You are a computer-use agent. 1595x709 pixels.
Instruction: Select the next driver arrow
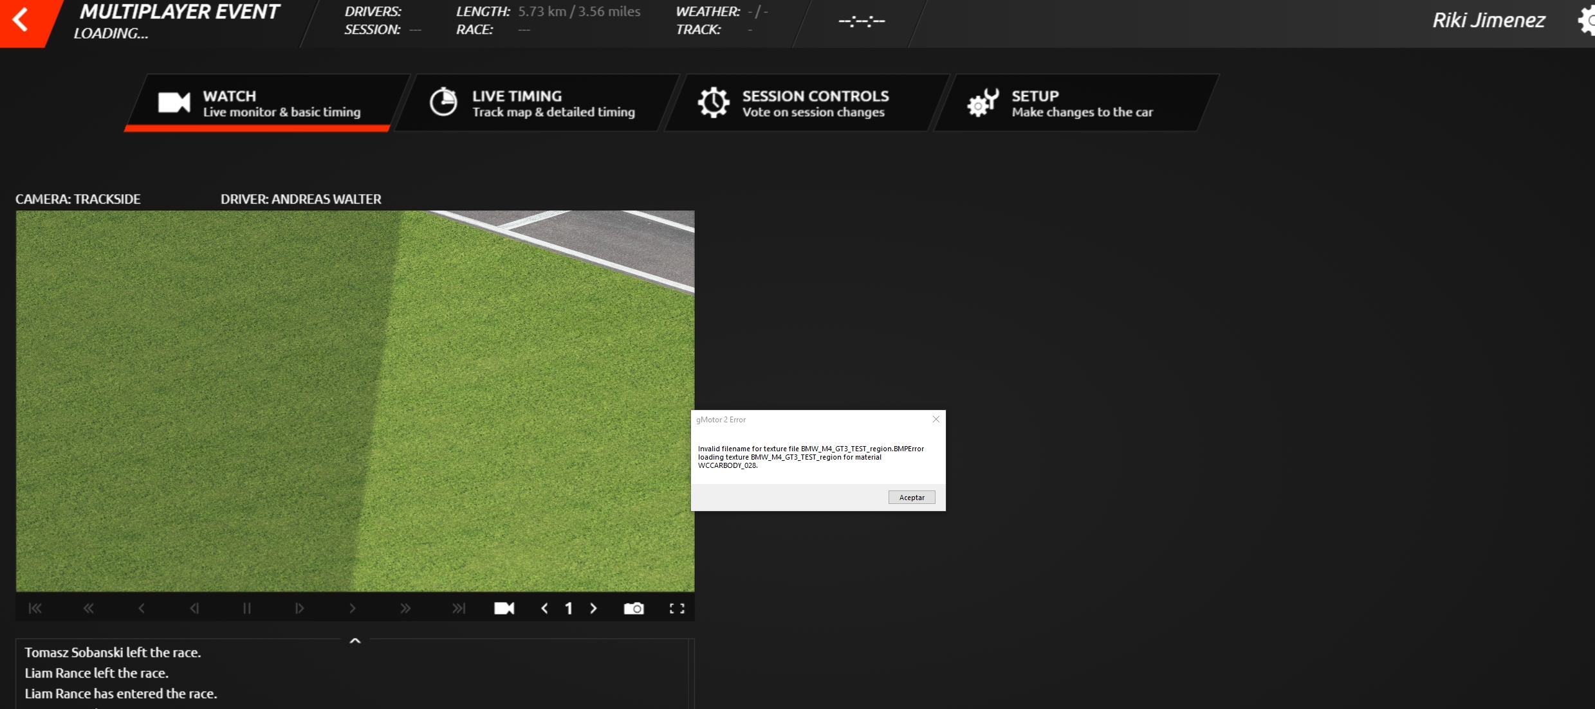click(x=593, y=608)
